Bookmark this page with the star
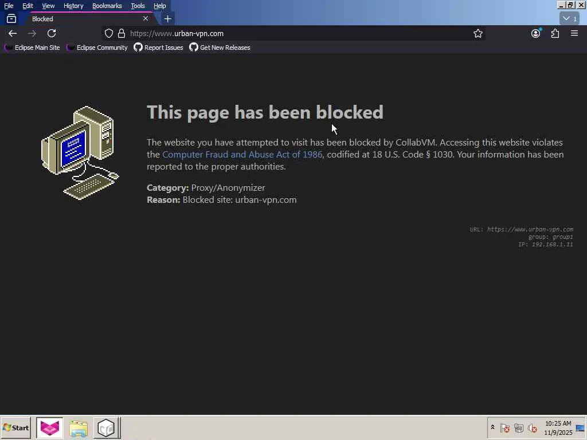587x440 pixels. [x=478, y=33]
